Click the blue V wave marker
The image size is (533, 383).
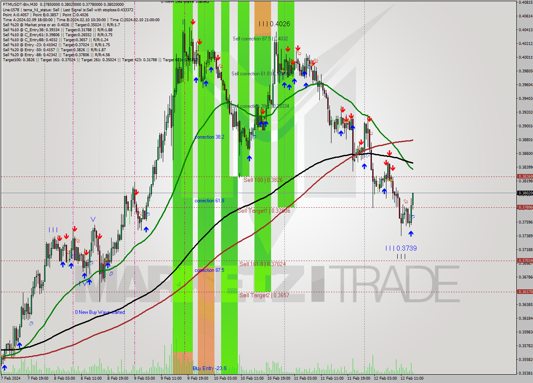(x=93, y=219)
